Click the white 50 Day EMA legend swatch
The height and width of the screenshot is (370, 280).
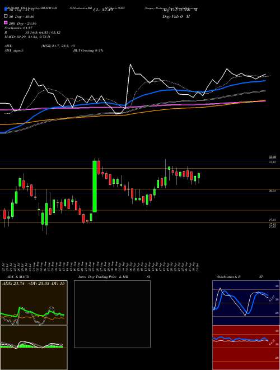pos(6,16)
